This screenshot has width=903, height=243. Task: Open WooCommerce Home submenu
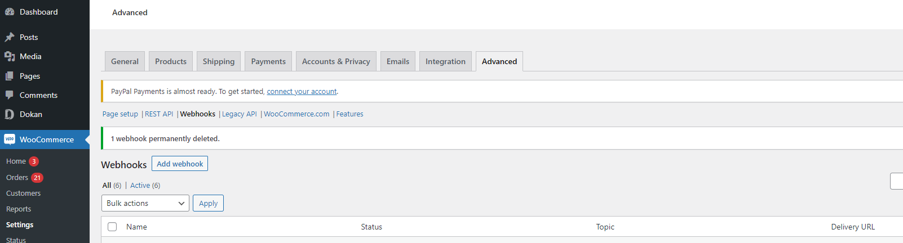16,161
